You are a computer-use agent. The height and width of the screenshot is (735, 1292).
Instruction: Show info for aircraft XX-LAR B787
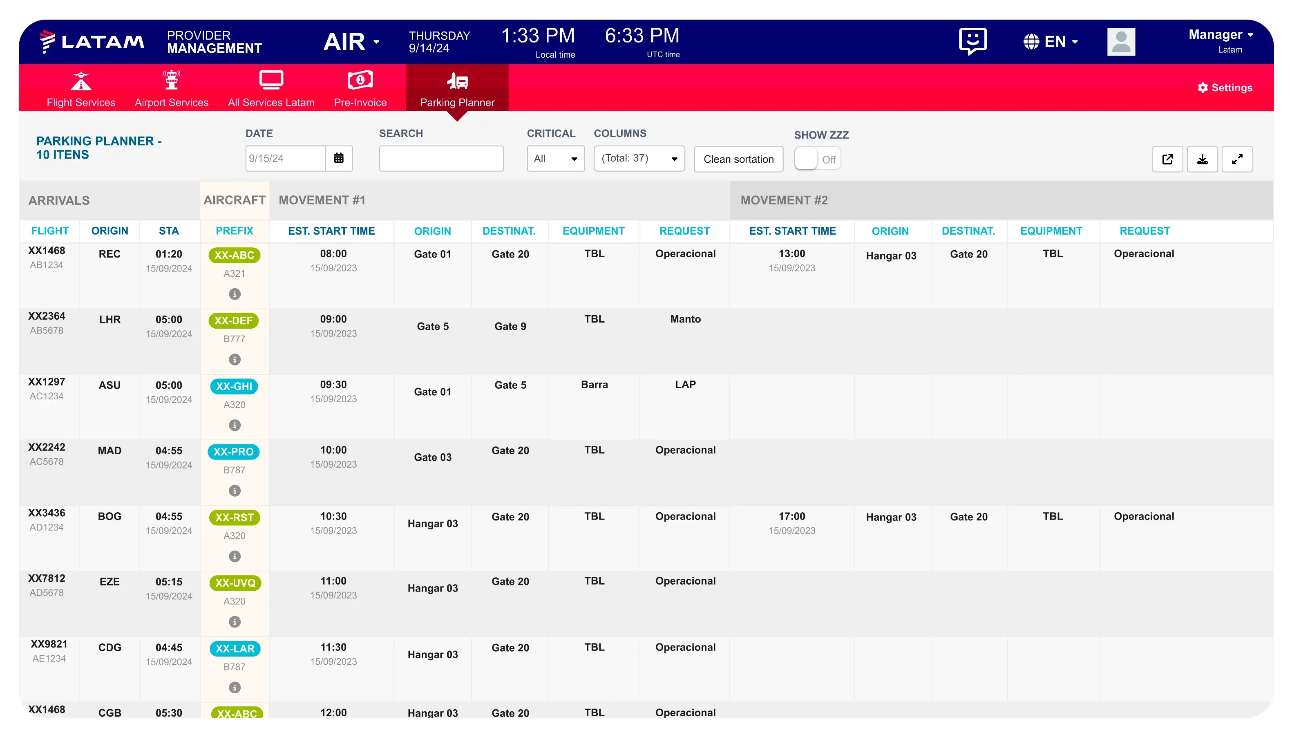[235, 688]
